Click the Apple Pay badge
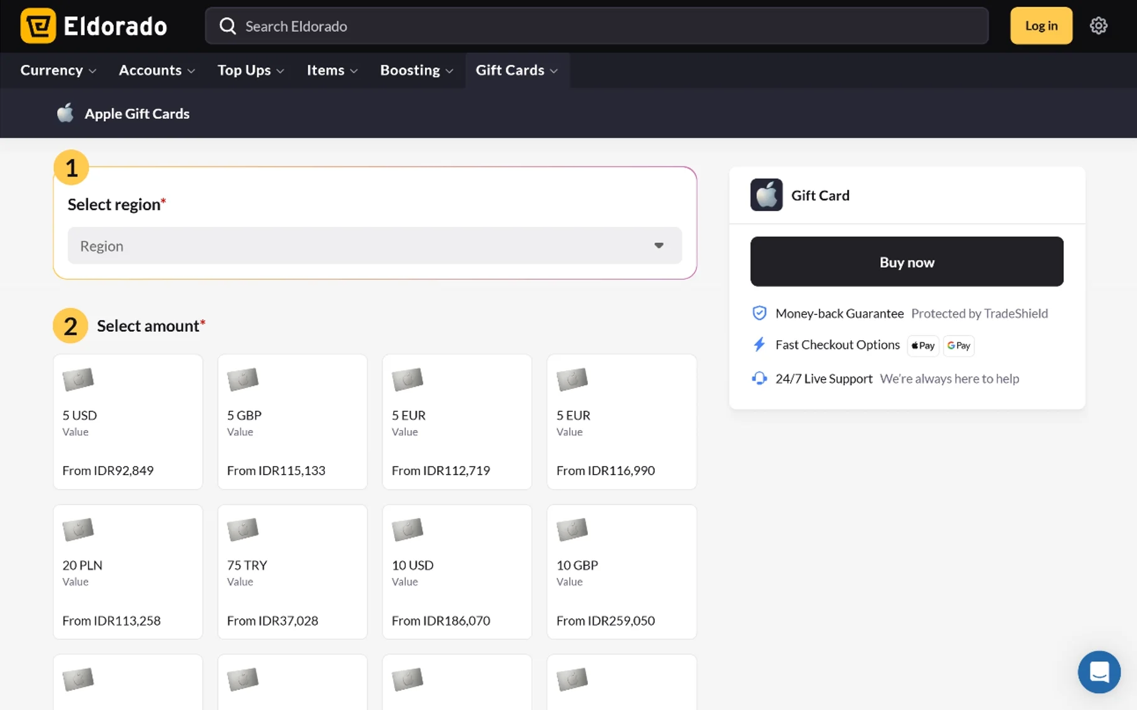 [x=923, y=346]
